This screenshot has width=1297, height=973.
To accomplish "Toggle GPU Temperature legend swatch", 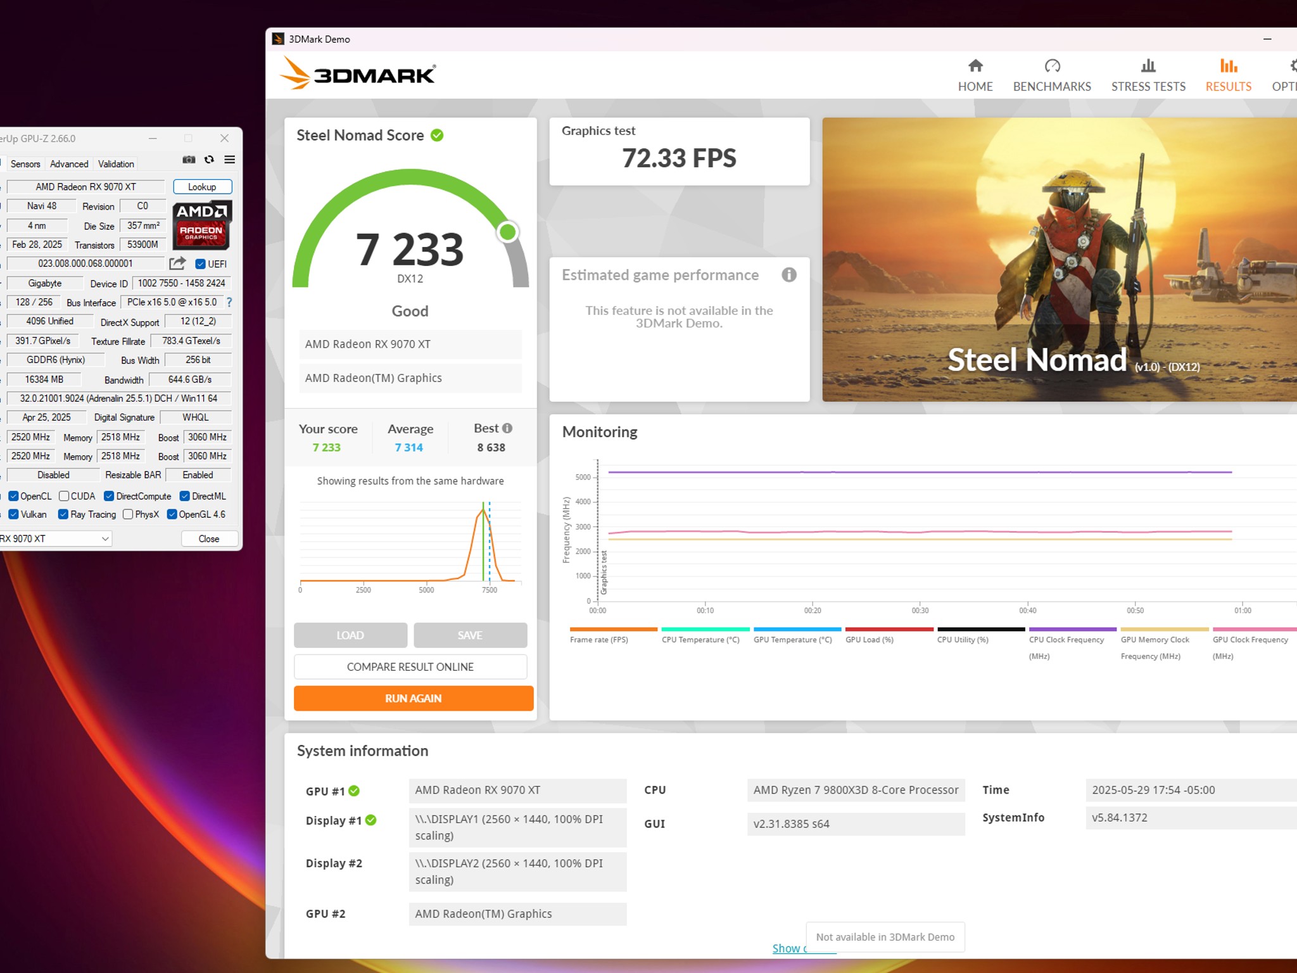I will coord(797,630).
